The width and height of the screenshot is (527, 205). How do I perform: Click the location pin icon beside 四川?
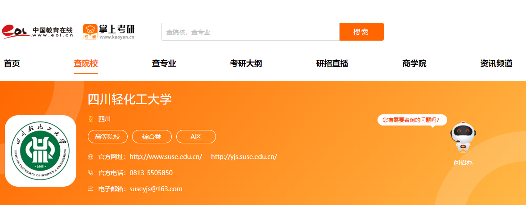[91, 119]
